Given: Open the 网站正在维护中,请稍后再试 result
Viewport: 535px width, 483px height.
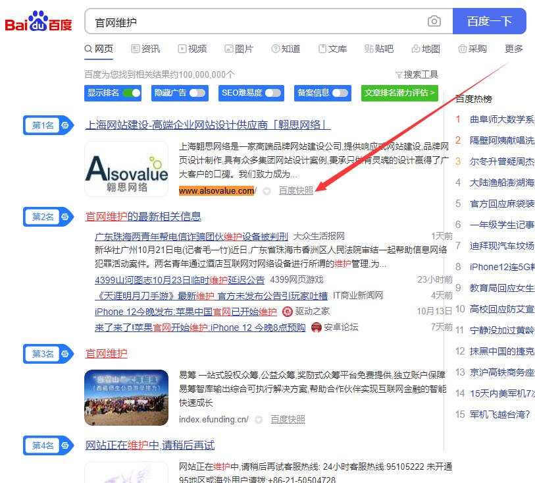Looking at the screenshot, I should [150, 445].
